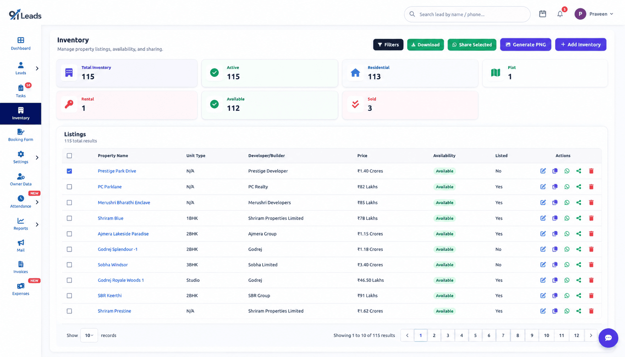625x357 pixels.
Task: Open the Sobha Windsor property link
Action: point(113,265)
